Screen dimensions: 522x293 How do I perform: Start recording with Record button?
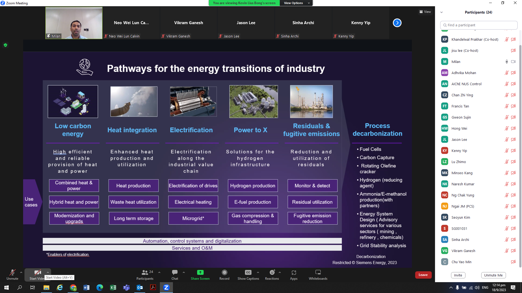click(x=224, y=275)
